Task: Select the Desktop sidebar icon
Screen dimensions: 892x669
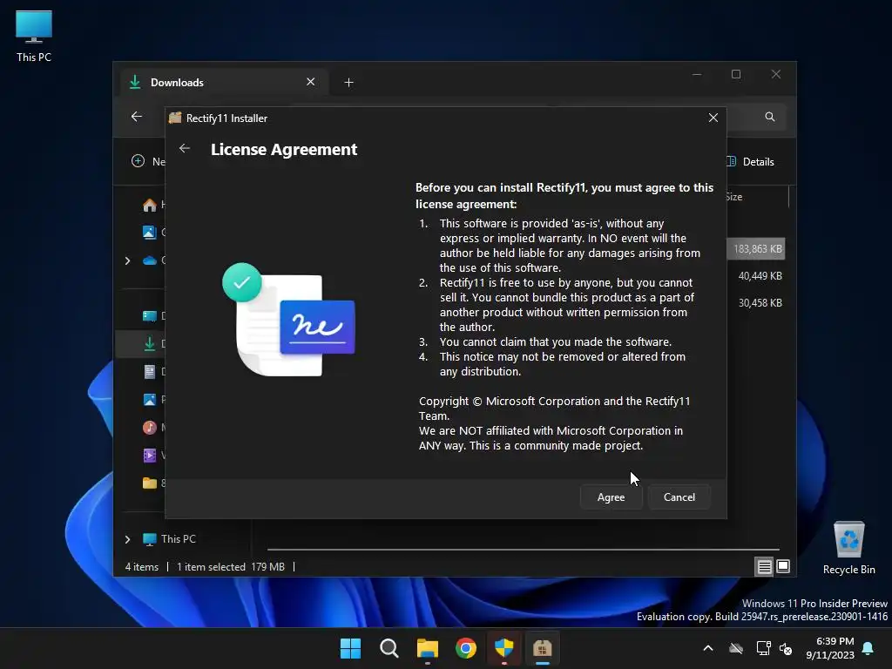Action: 150,315
